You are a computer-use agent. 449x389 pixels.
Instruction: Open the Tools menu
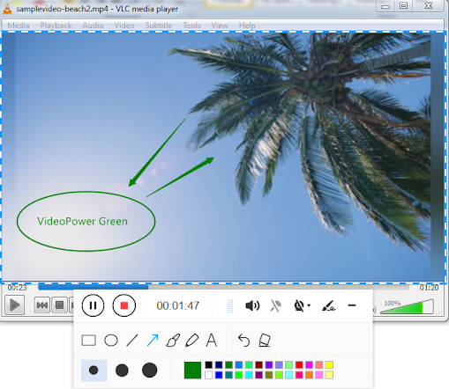[x=191, y=26]
